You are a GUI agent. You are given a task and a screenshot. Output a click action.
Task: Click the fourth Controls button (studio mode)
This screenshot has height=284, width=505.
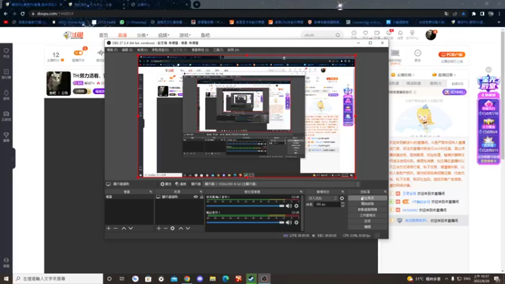(x=367, y=215)
